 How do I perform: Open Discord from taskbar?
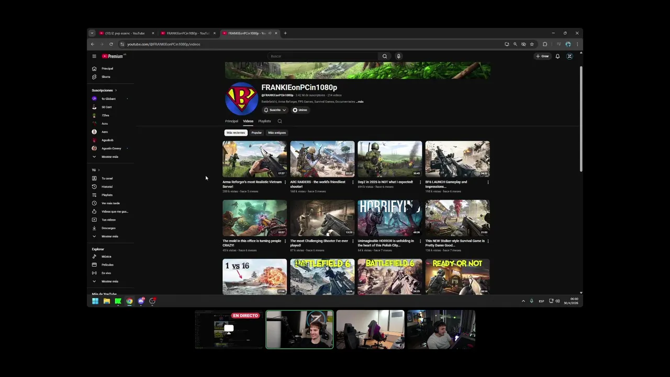coord(141,301)
